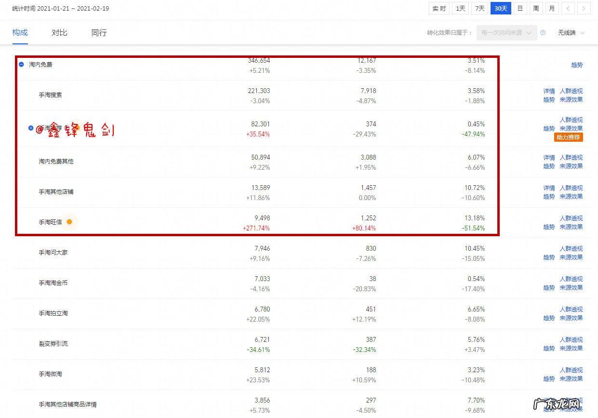This screenshot has height=418, width=598.
Task: Select the 月 period button
Action: [552, 8]
